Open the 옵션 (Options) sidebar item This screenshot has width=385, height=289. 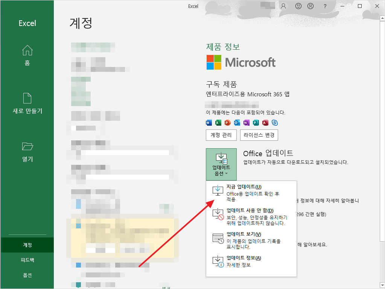(x=27, y=275)
